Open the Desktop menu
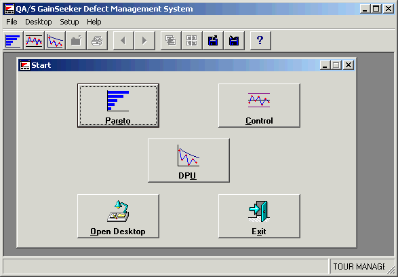Image resolution: width=398 pixels, height=277 pixels. 39,22
